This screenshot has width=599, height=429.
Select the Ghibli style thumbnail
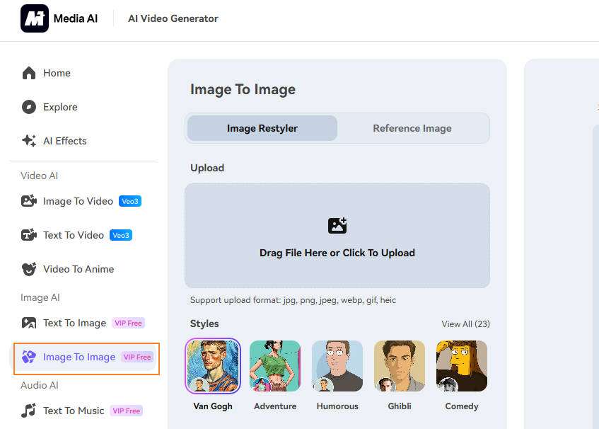point(400,366)
